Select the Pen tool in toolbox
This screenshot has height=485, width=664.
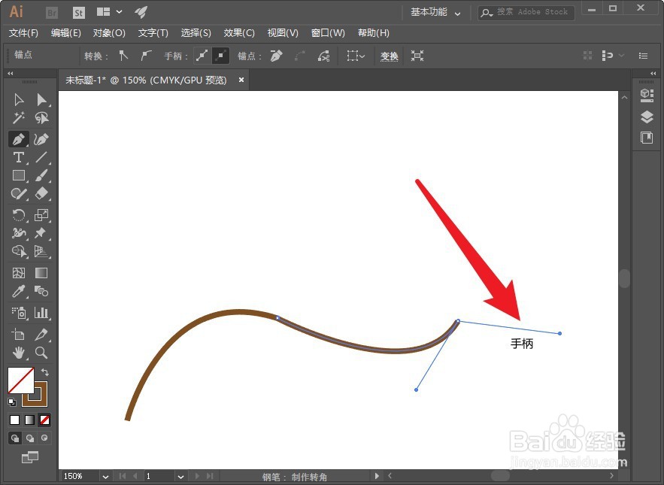19,139
